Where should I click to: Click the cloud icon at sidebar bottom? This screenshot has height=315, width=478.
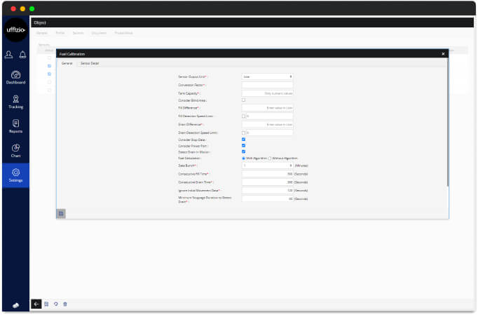(x=16, y=305)
